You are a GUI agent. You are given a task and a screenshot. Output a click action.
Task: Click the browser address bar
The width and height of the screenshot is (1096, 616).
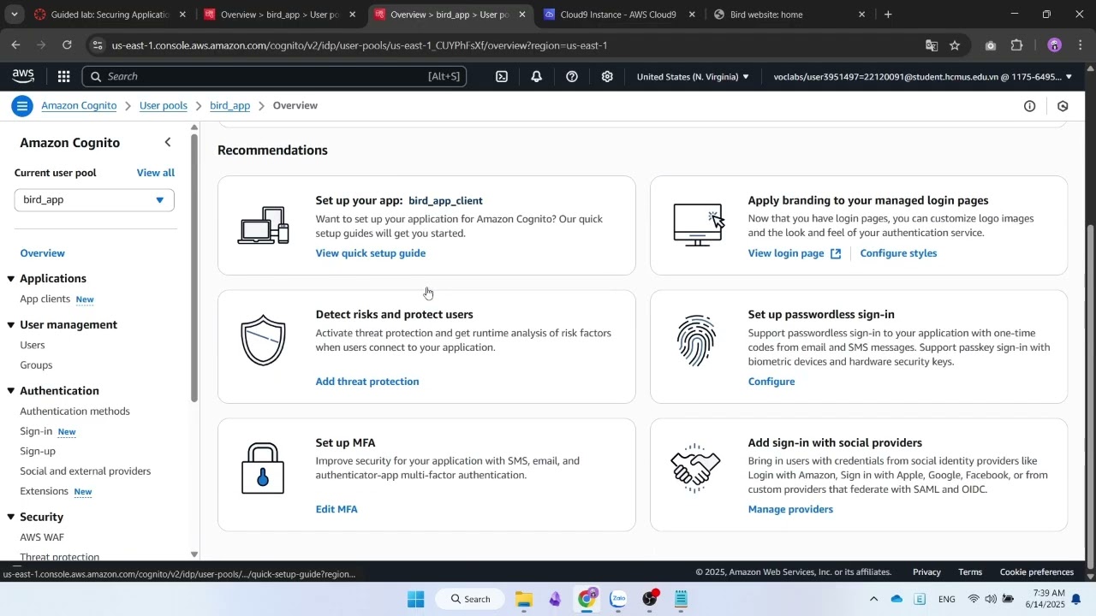[x=505, y=45]
